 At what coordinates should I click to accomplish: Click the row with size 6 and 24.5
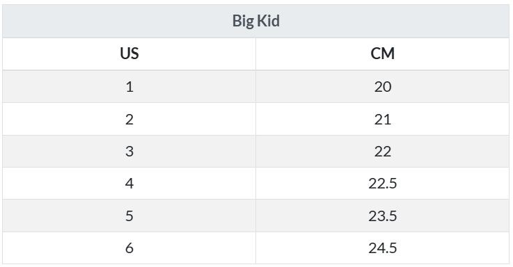coord(256,248)
